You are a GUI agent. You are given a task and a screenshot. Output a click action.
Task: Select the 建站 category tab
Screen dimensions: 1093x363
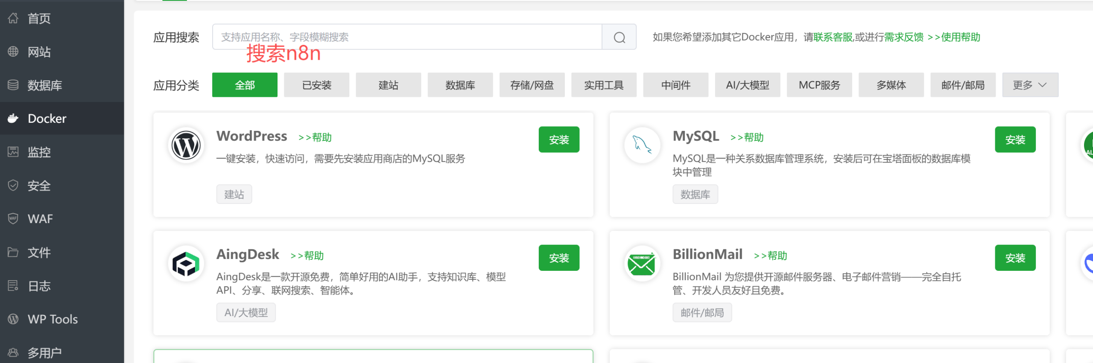[388, 85]
